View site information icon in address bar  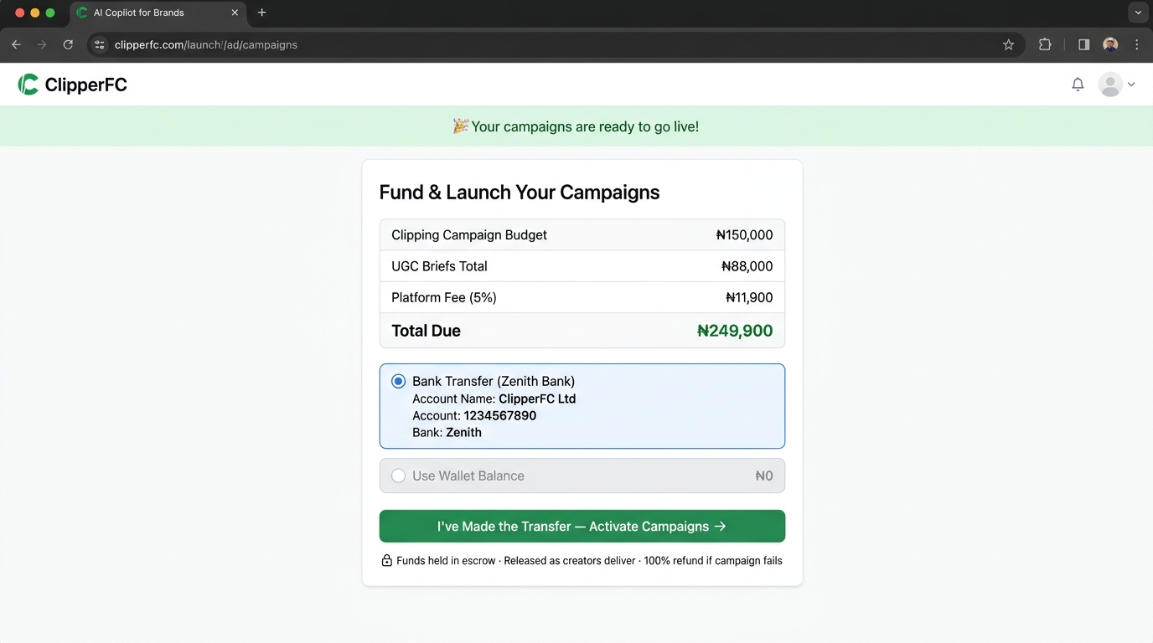pos(100,44)
